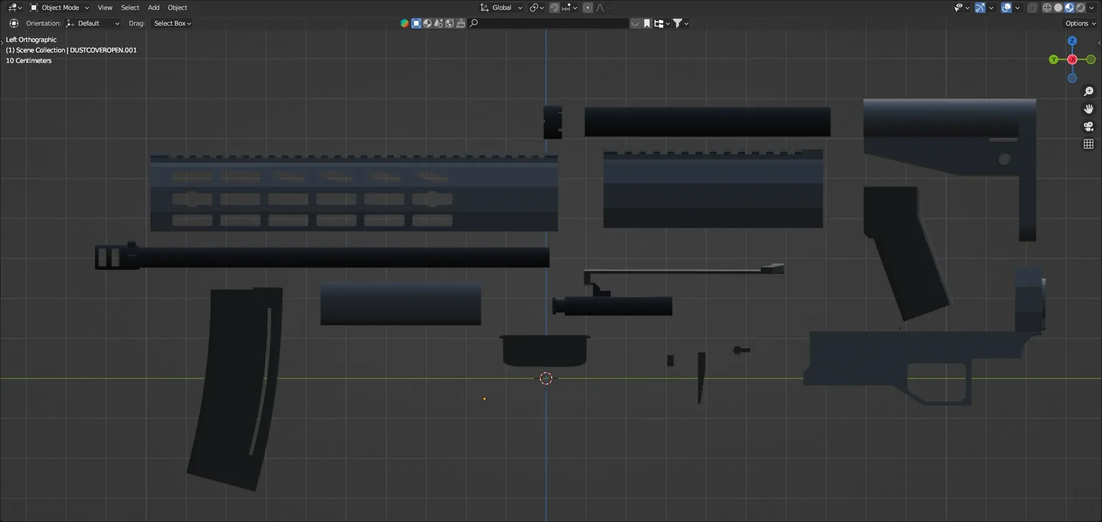
Task: Open the transform pivot point dropdown
Action: pos(536,8)
